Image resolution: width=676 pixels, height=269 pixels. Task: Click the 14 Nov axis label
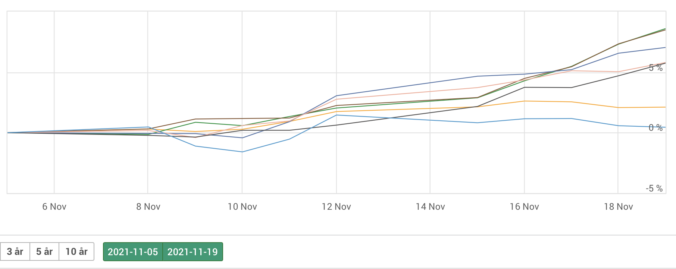430,207
